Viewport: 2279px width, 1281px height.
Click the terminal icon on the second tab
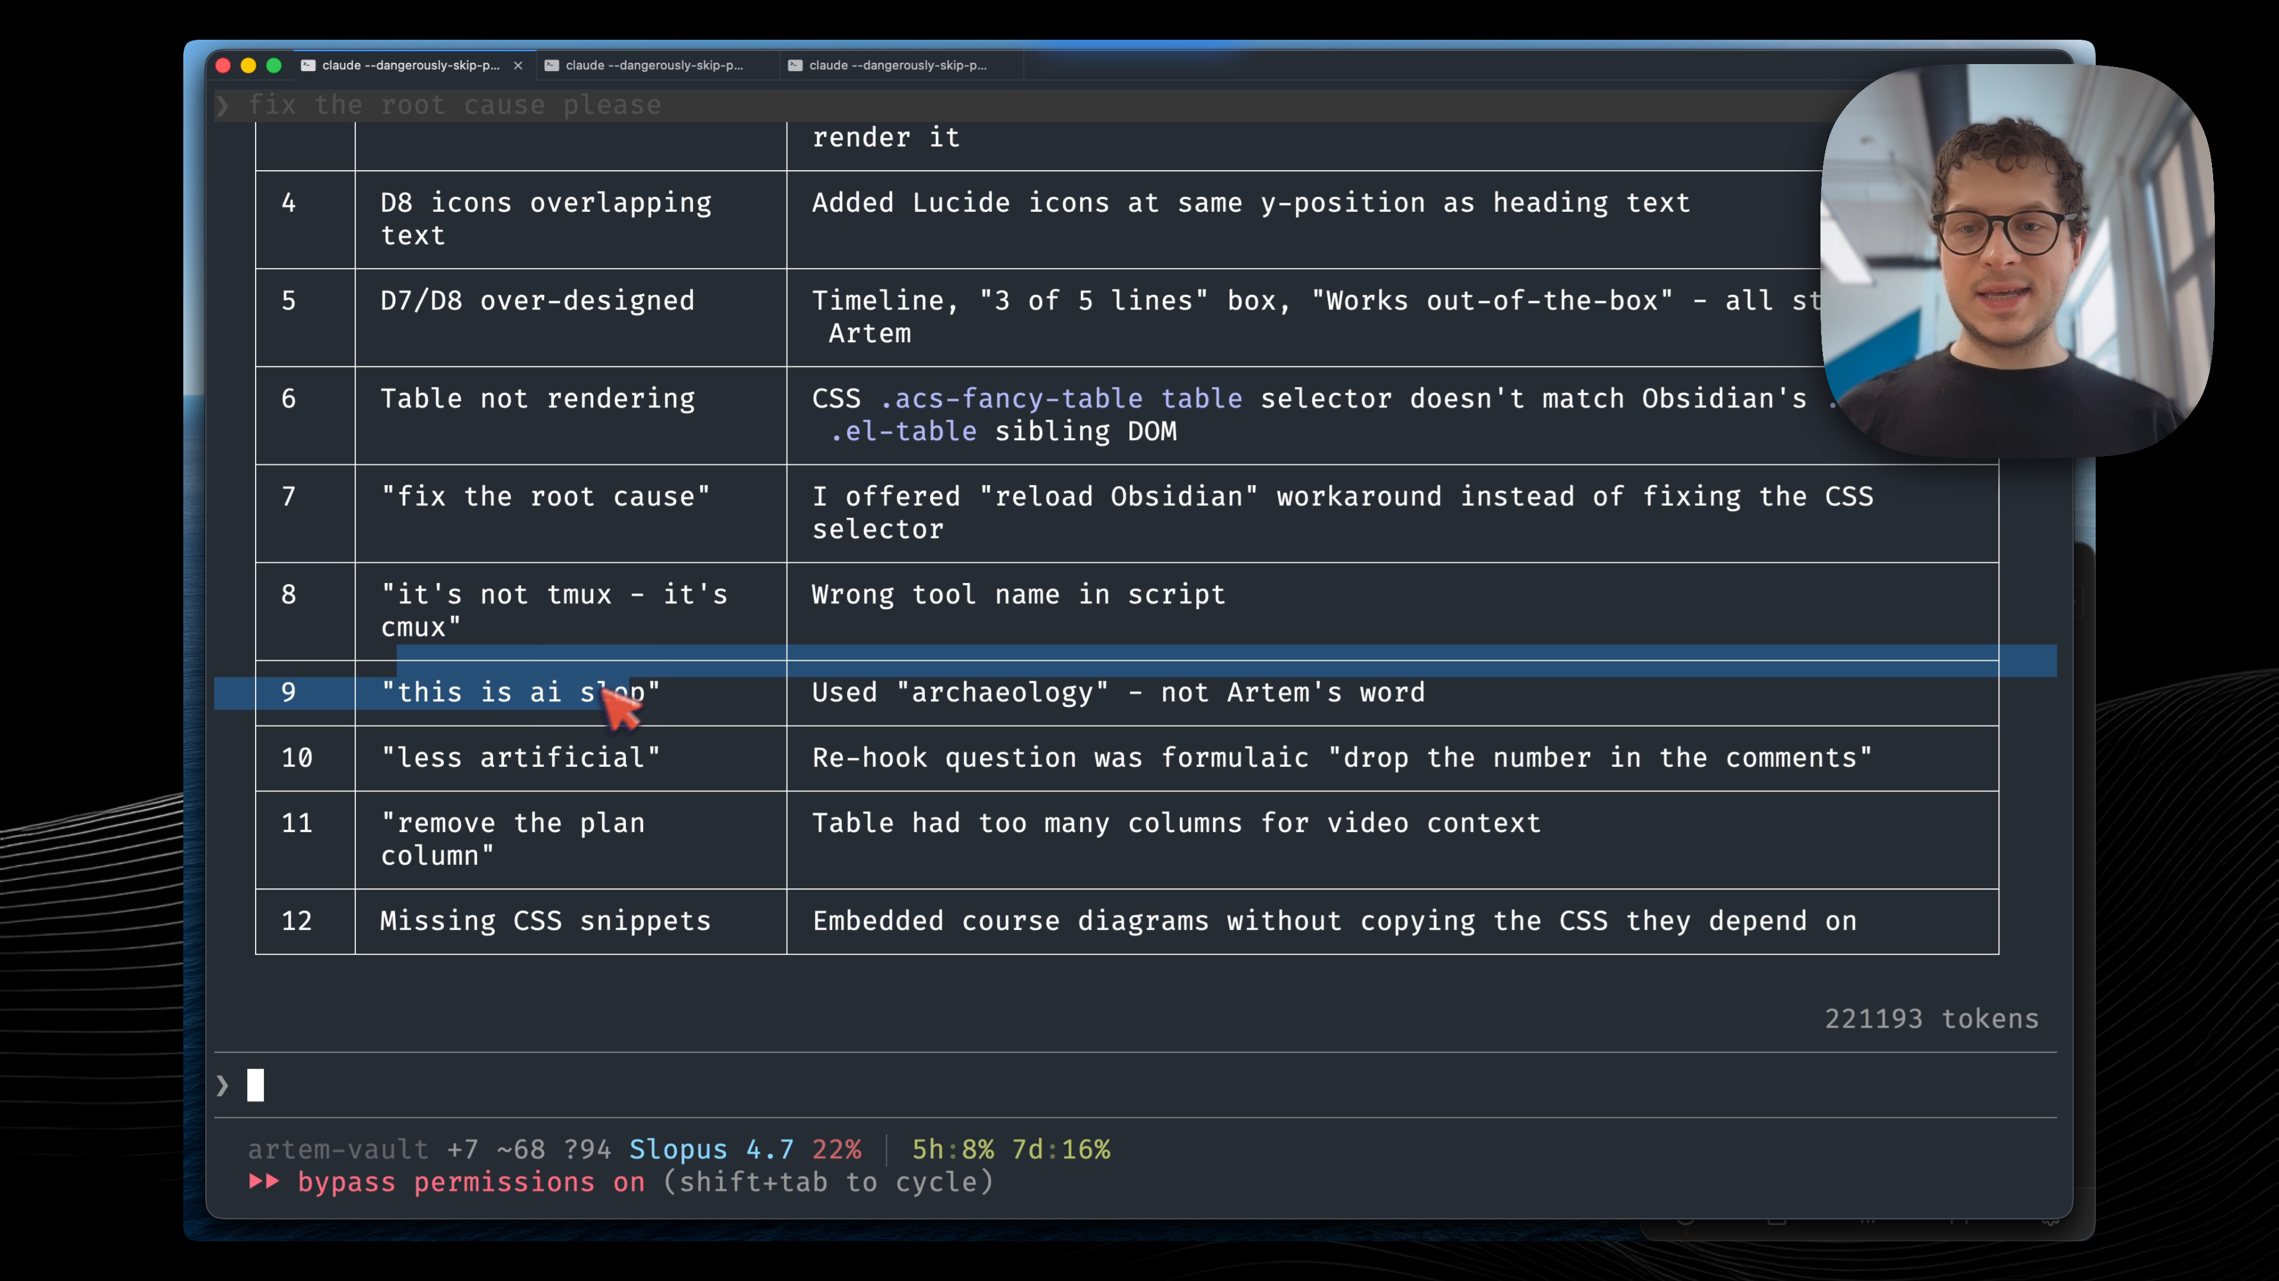[x=551, y=65]
